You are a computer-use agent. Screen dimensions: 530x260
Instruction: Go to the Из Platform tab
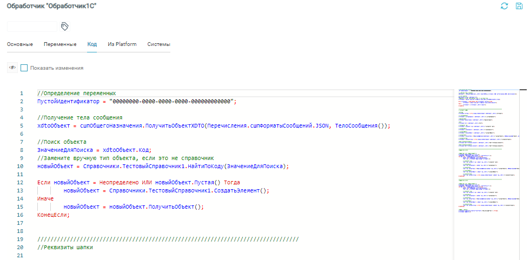122,44
